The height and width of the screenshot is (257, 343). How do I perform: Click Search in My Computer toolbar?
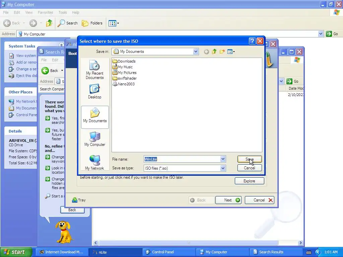pyautogui.click(x=67, y=23)
